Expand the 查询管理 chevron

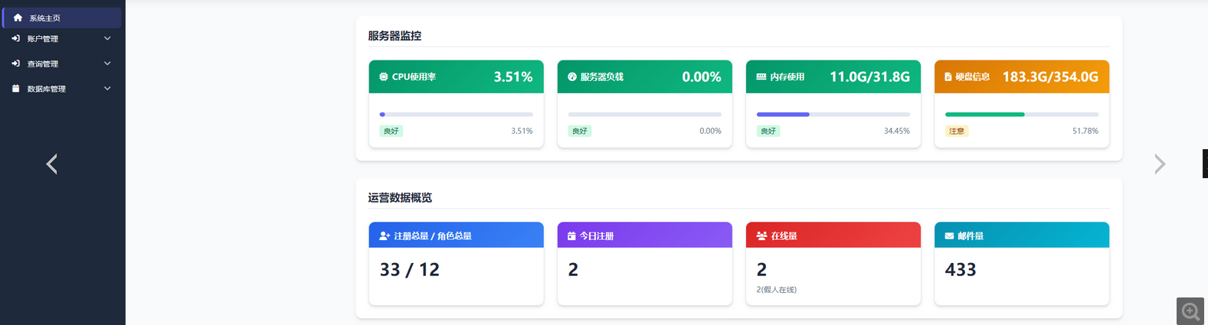point(107,63)
